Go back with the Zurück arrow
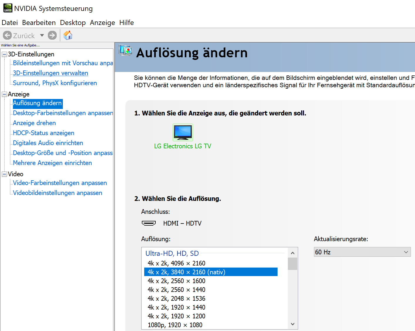Screen dimensions: 415x331 tap(7, 36)
